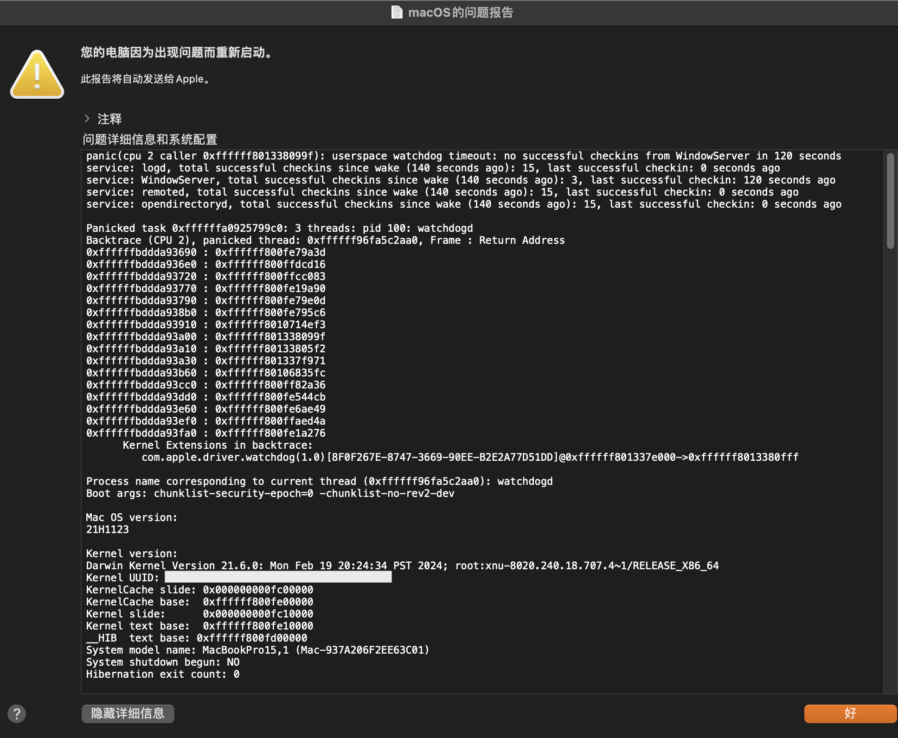Image resolution: width=898 pixels, height=738 pixels.
Task: Click the 您的电脑因为出现问题而重新启动 heading
Action: click(x=176, y=52)
